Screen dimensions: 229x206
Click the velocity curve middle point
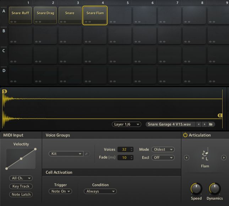[21, 158]
